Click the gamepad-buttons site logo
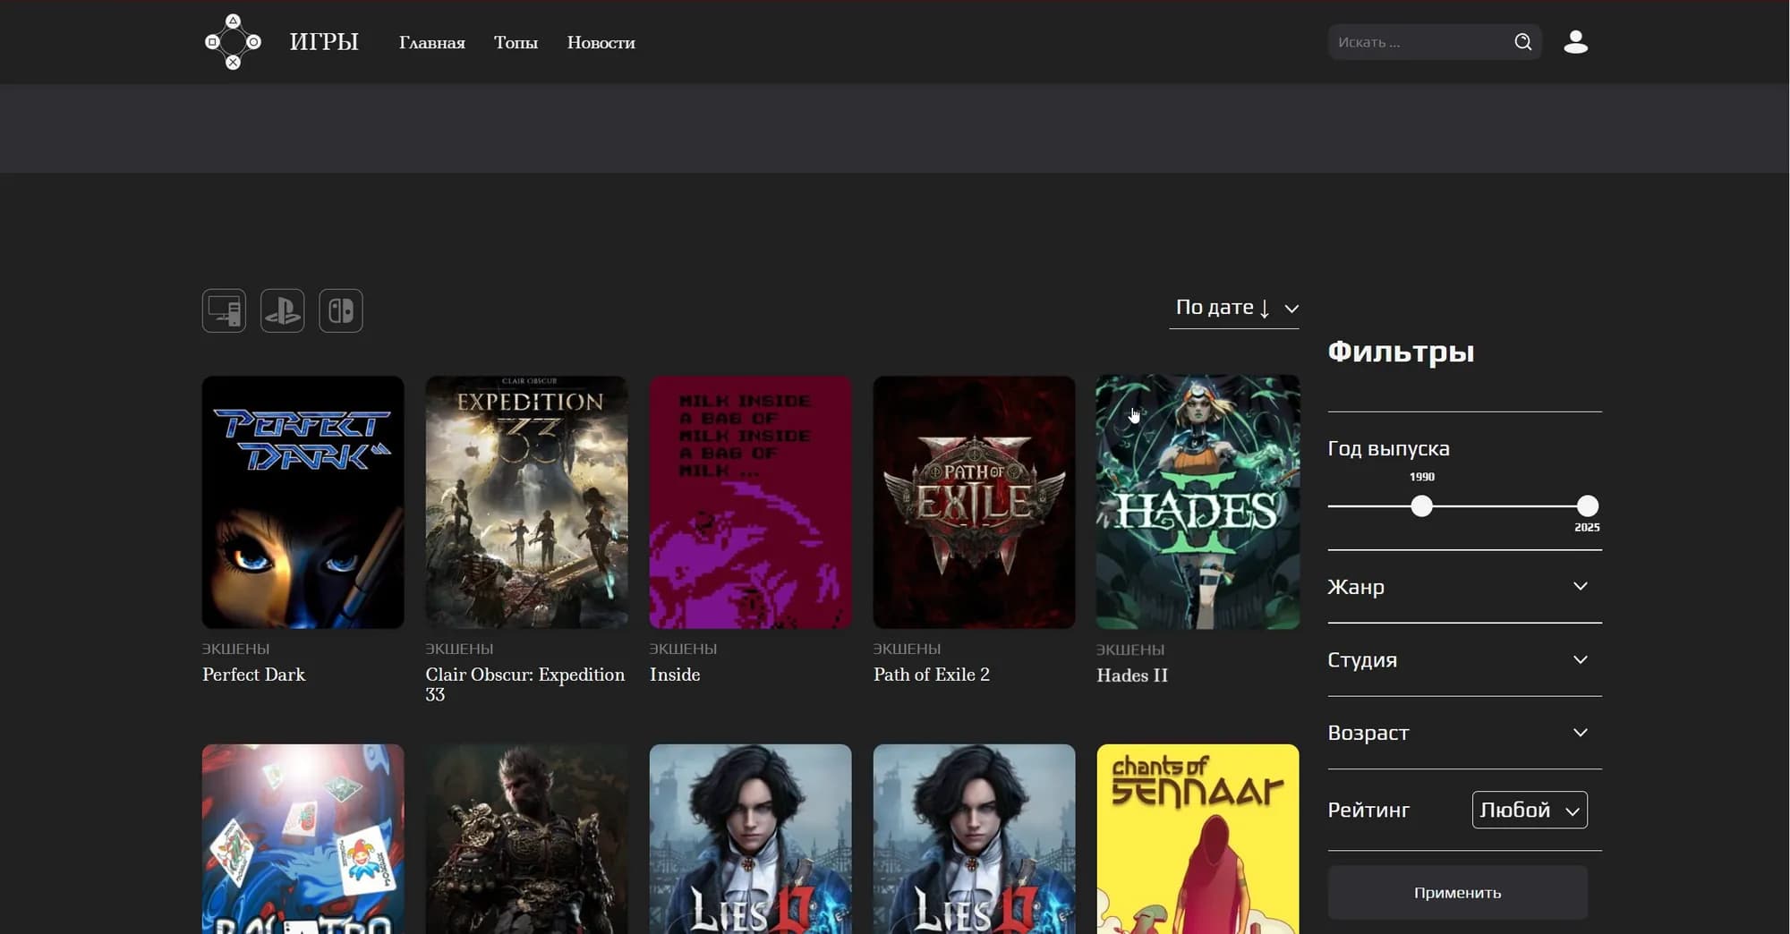This screenshot has height=934, width=1790. click(x=233, y=42)
